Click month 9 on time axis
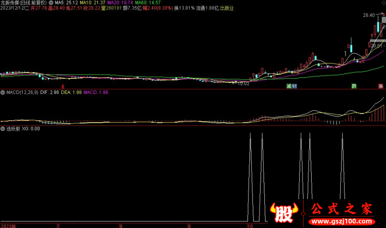 click(x=189, y=226)
